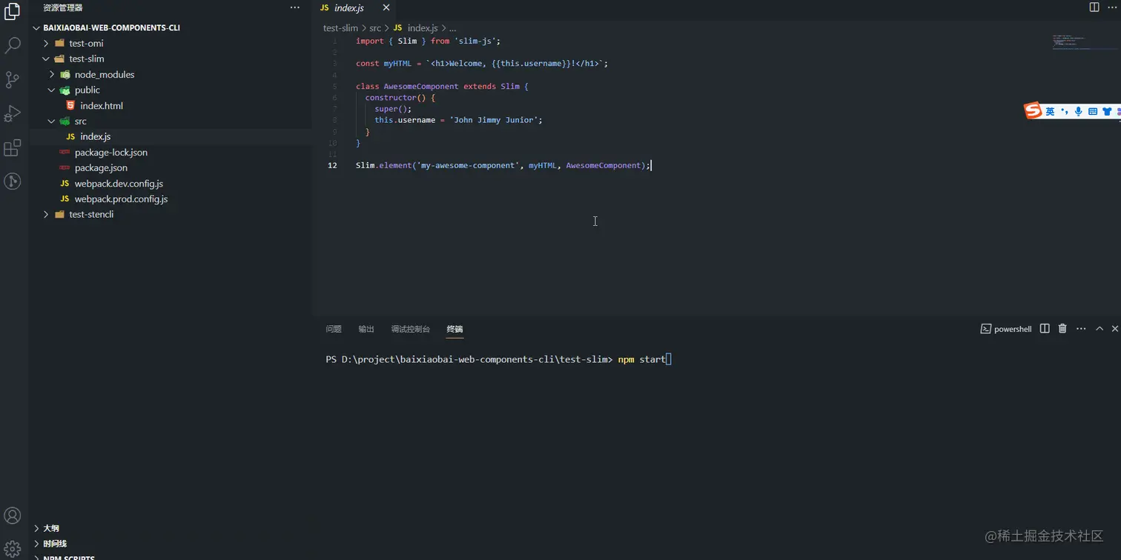Click the breadcrumb trailing ellipsis symbol

tap(452, 27)
